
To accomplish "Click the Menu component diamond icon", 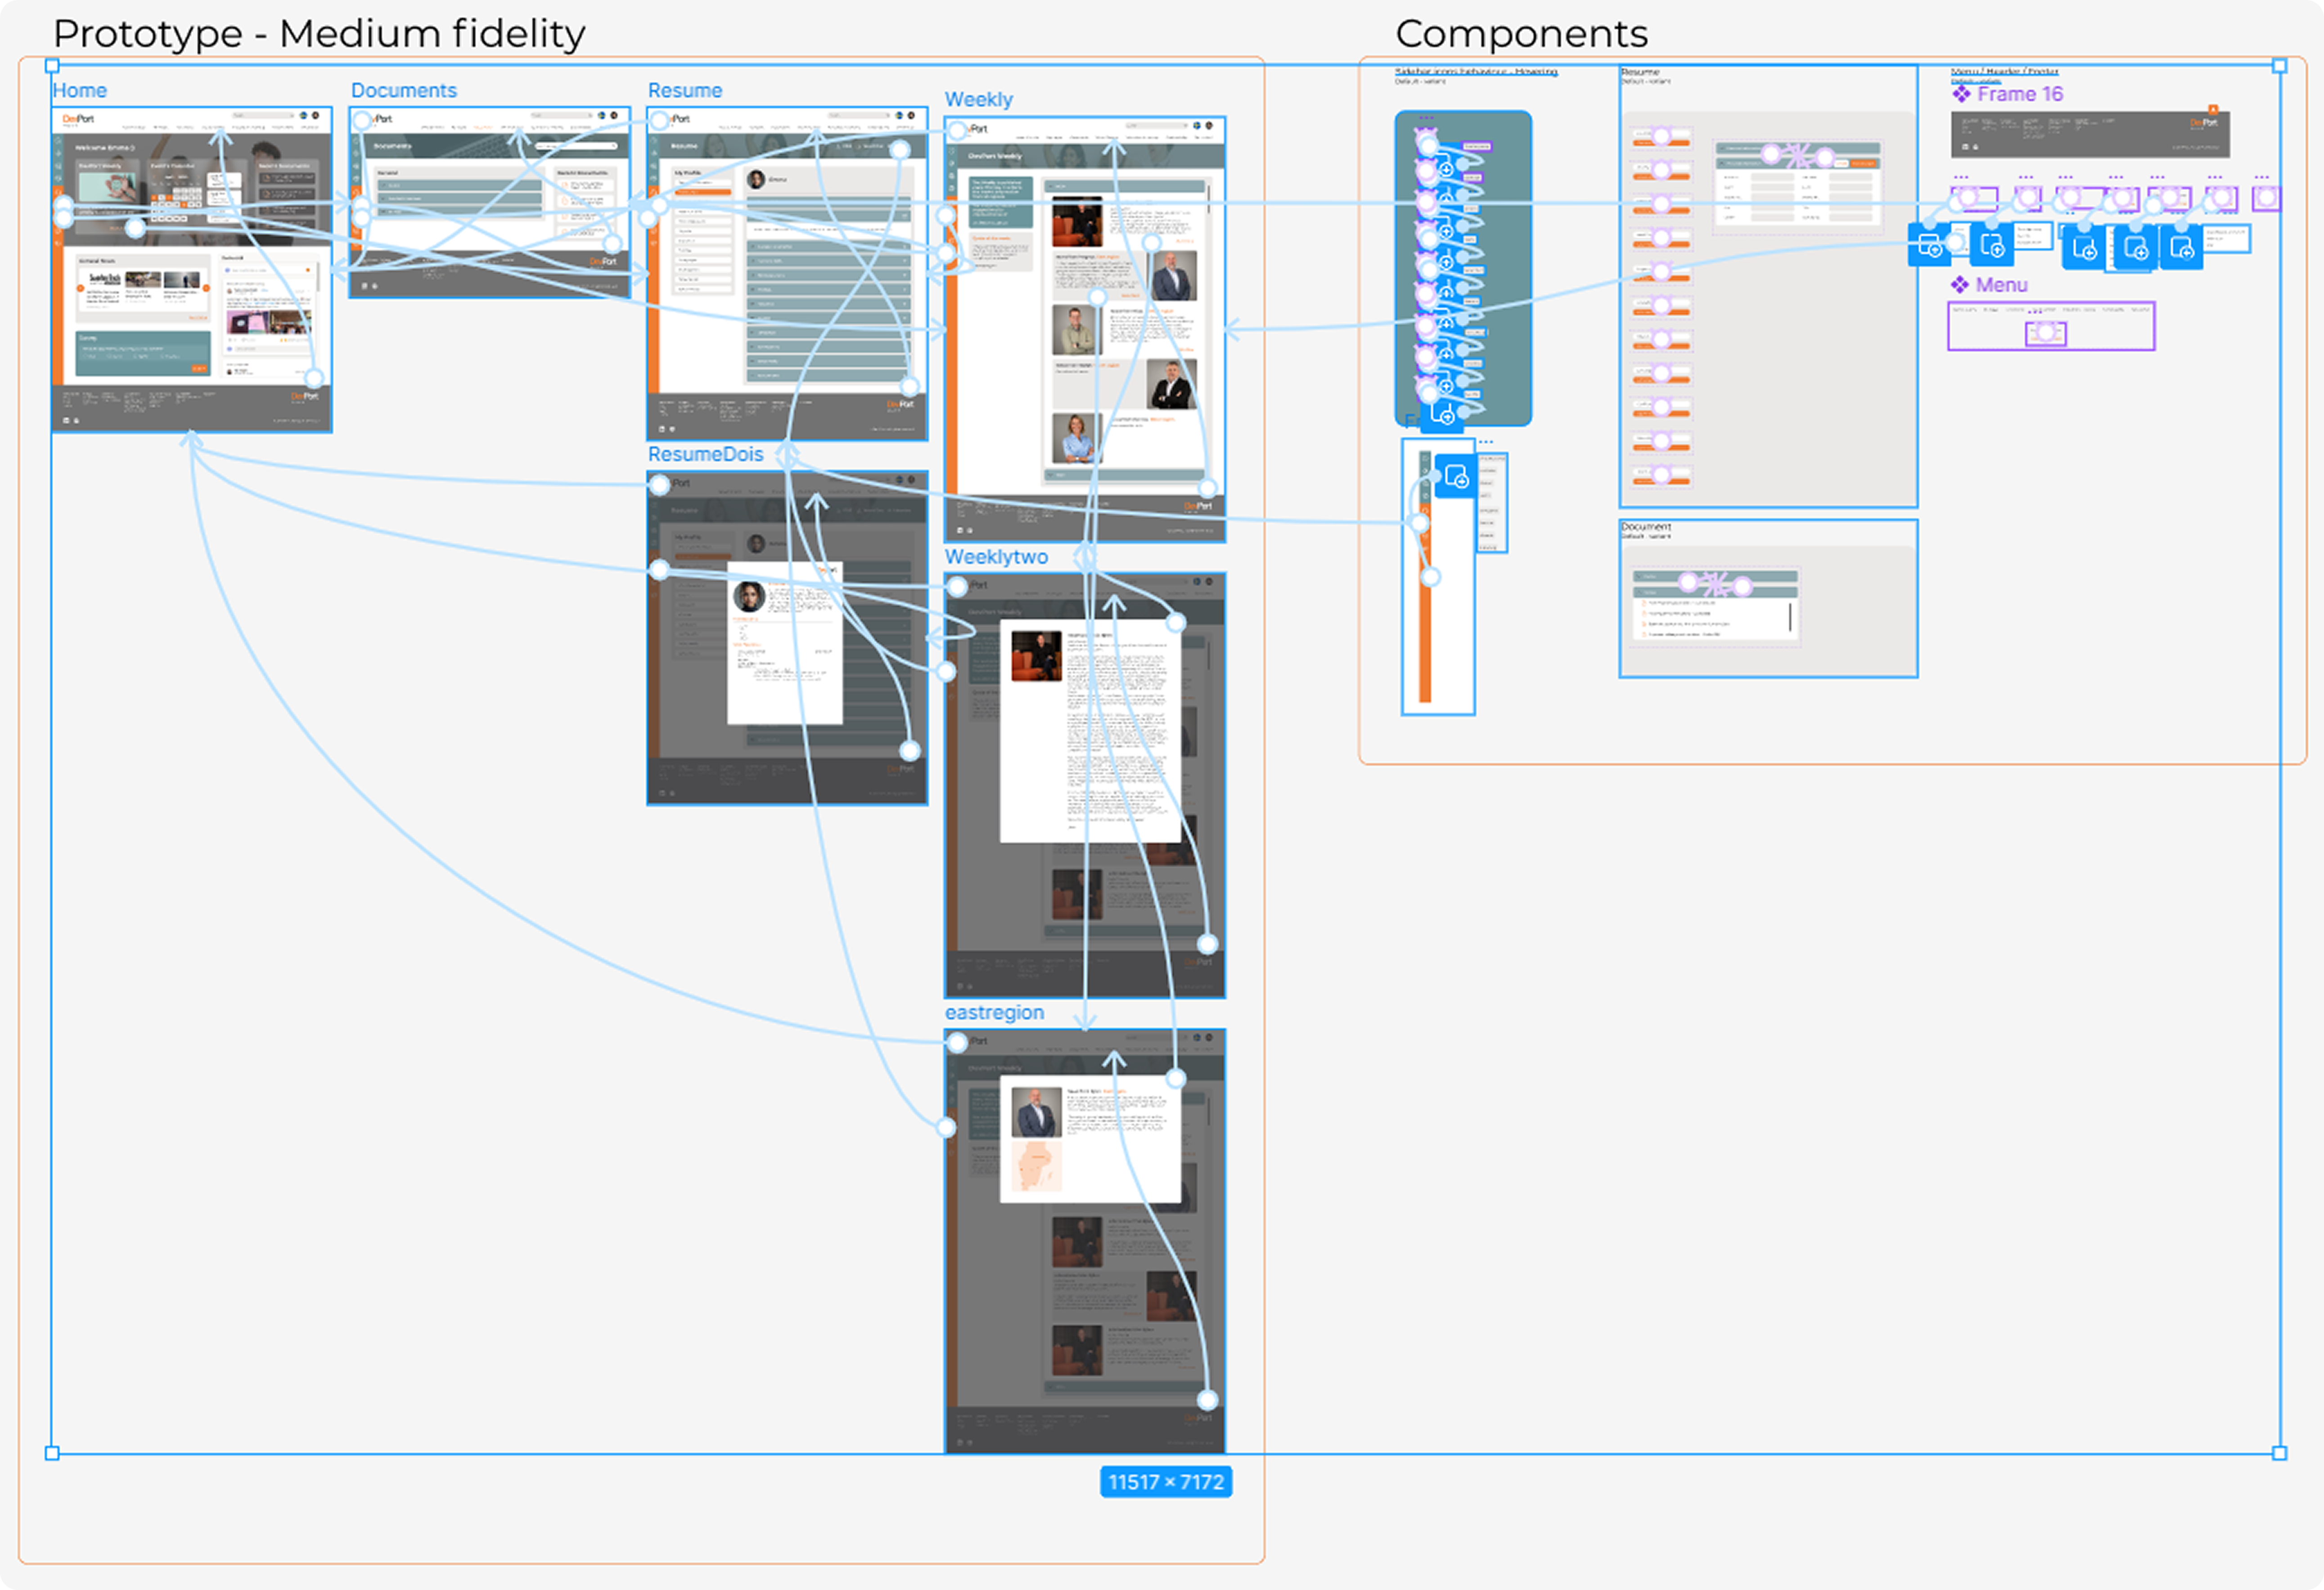I will [x=1959, y=285].
